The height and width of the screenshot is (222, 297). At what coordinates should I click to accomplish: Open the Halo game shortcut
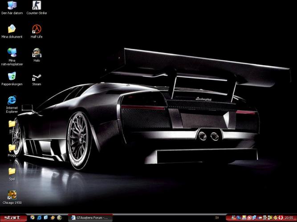37,53
